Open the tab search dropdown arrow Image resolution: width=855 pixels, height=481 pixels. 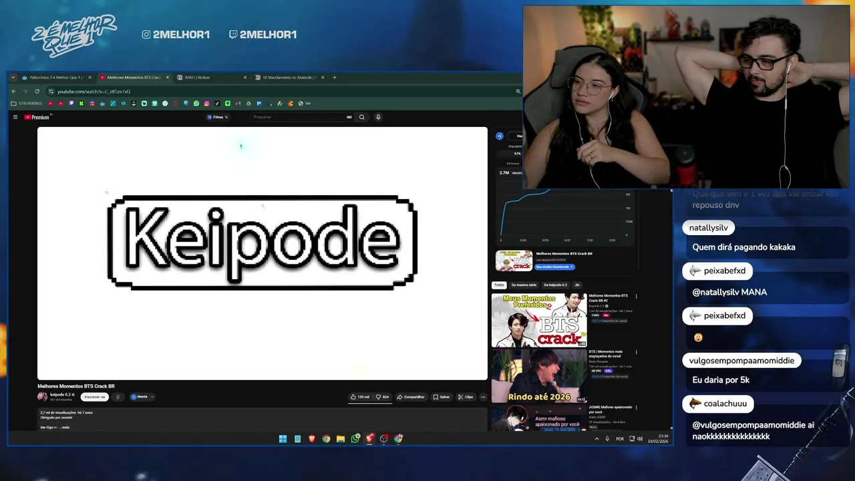coord(13,77)
